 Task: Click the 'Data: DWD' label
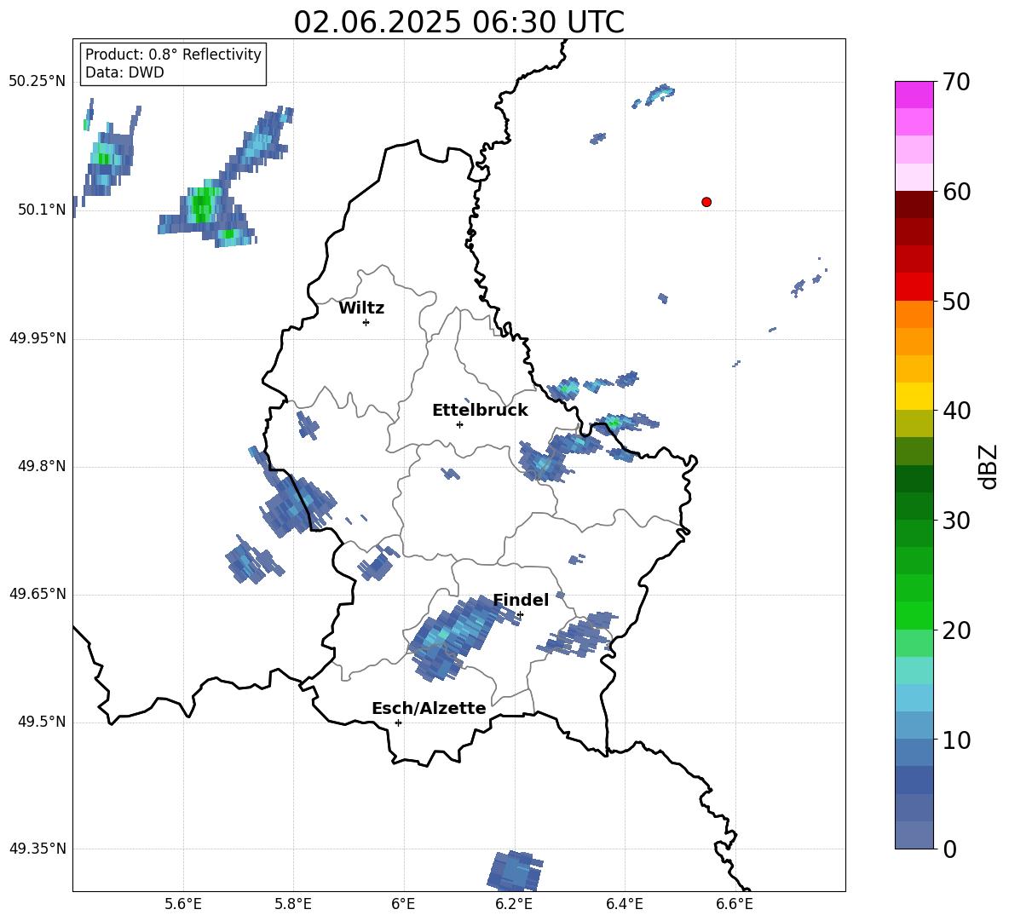click(124, 72)
